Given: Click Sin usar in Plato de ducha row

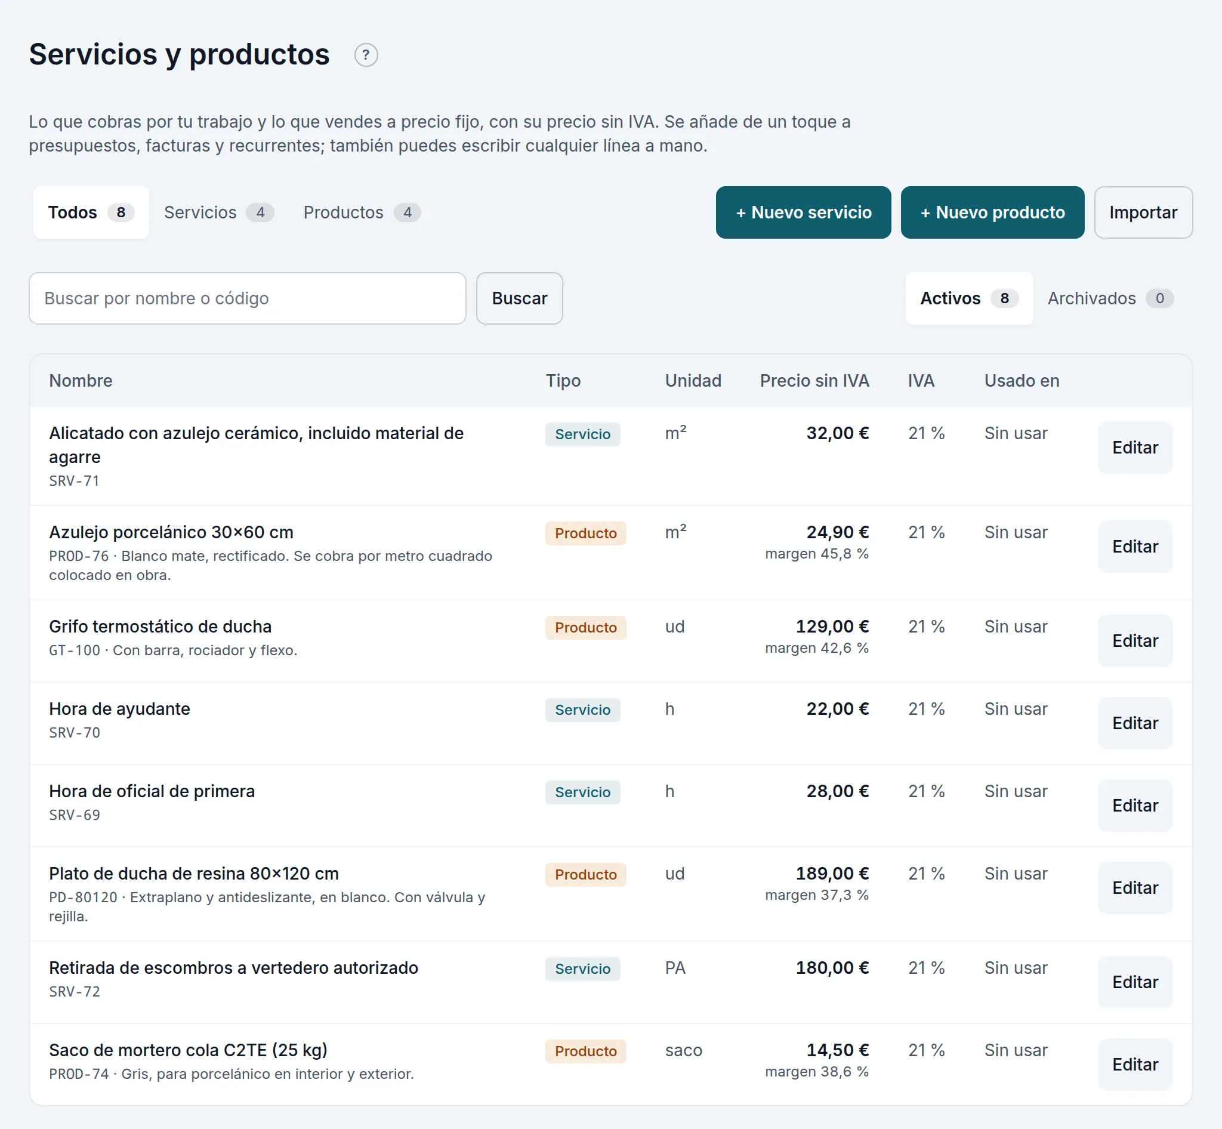Looking at the screenshot, I should 1016,874.
